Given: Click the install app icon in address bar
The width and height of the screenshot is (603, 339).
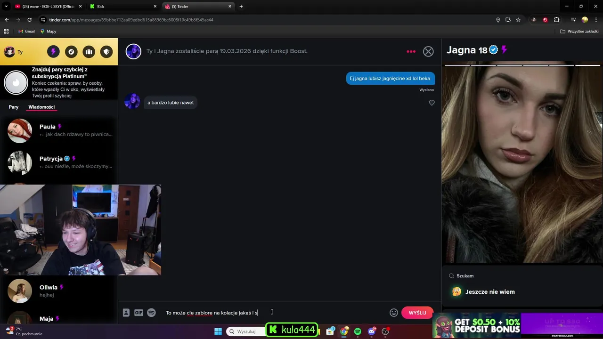Looking at the screenshot, I should click(x=508, y=20).
